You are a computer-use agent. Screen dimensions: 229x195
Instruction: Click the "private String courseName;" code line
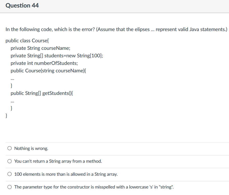tap(40, 48)
